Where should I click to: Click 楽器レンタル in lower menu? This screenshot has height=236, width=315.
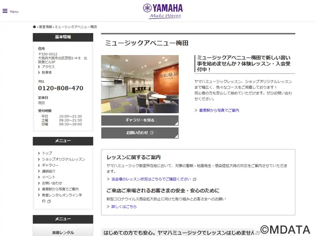[63, 232]
